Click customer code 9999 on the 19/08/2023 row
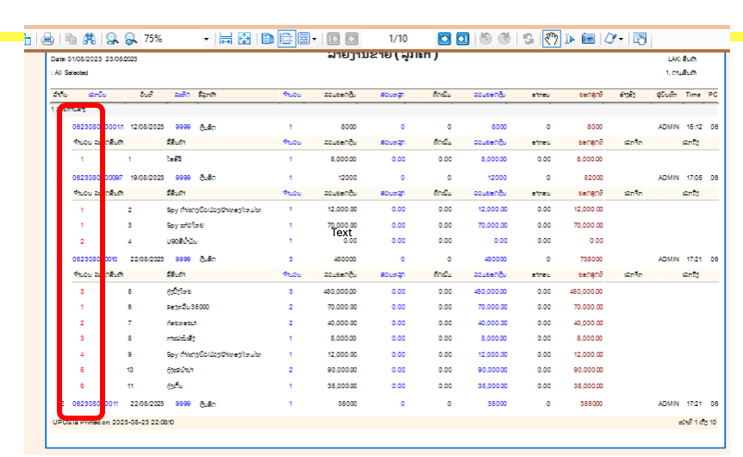This screenshot has height=457, width=743. [x=183, y=178]
